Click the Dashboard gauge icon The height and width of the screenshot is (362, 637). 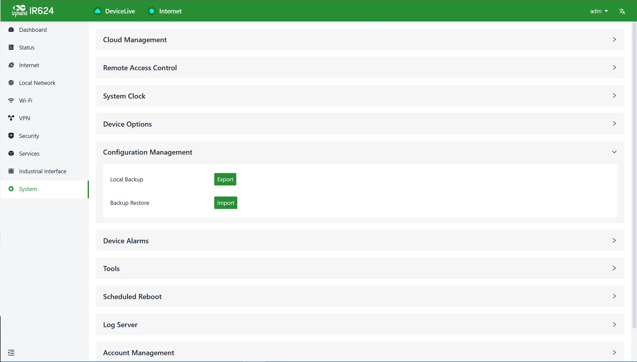tap(11, 30)
